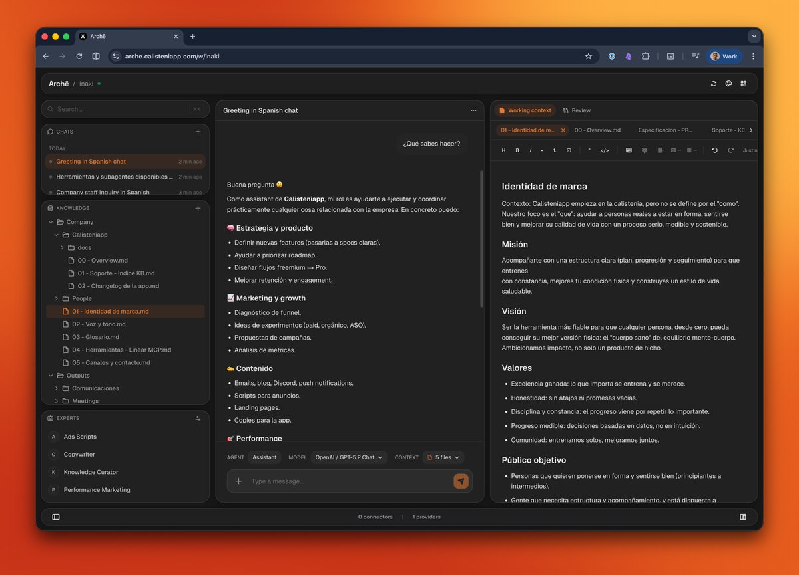Open 00 - Overview.md in knowledge tree

coord(103,261)
